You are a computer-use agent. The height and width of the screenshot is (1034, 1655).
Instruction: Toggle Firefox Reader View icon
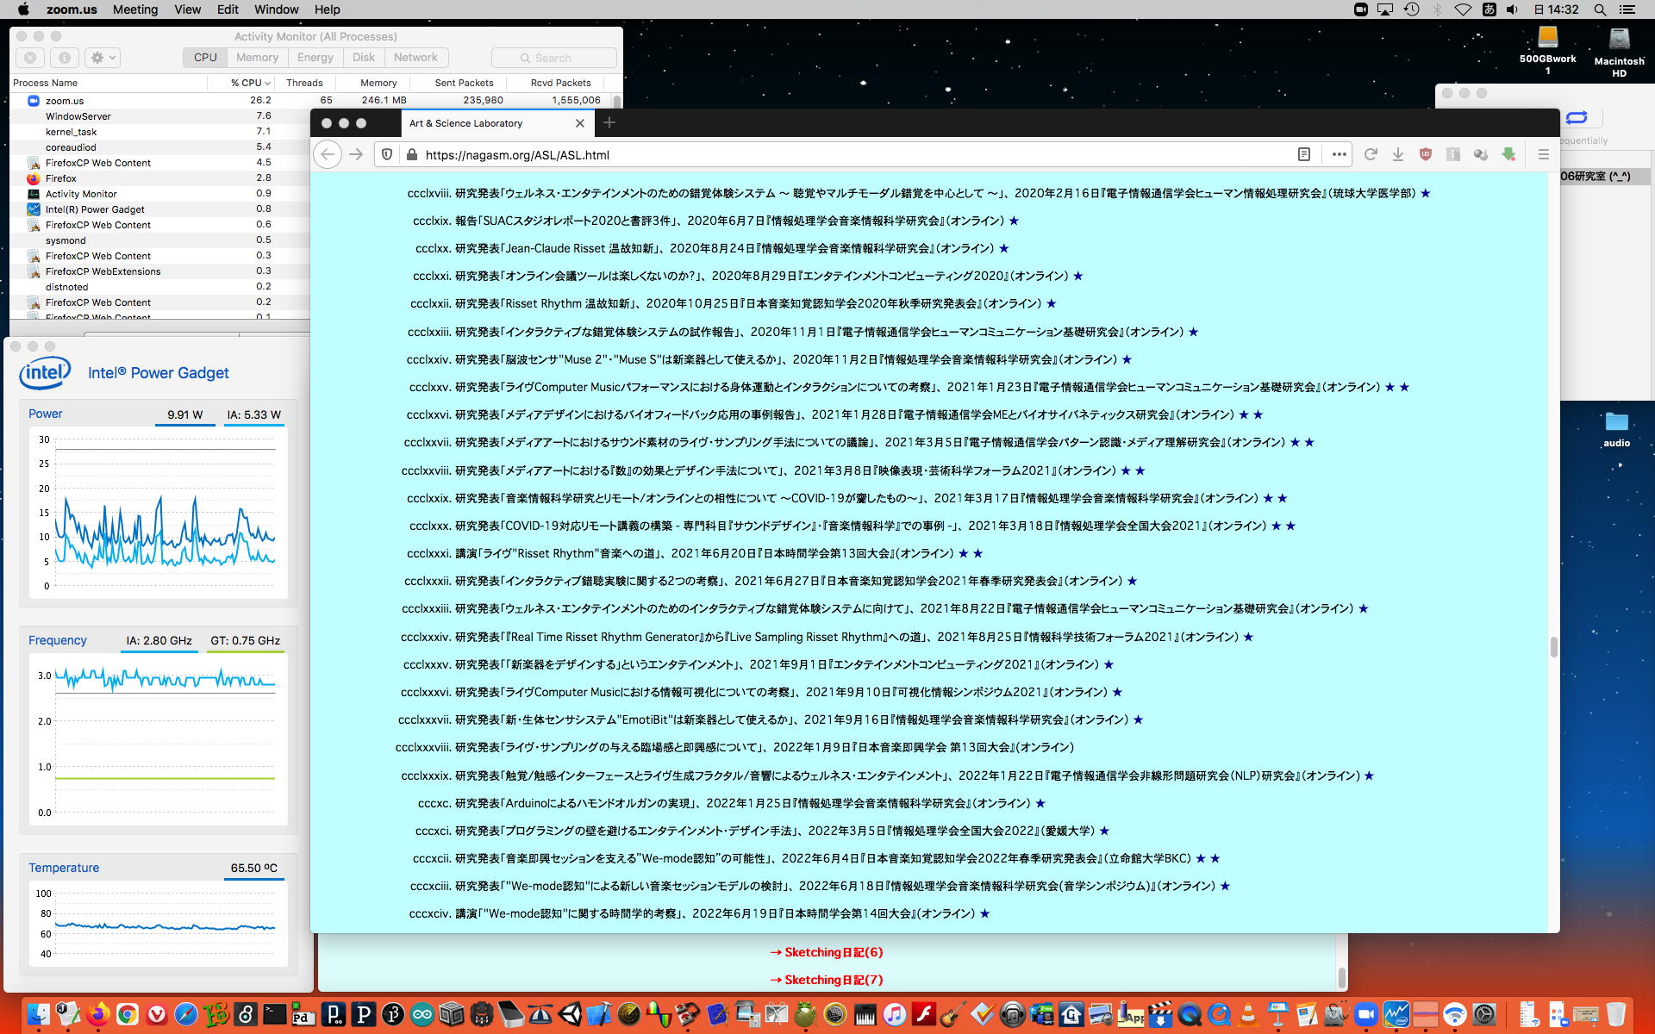pos(1304,154)
